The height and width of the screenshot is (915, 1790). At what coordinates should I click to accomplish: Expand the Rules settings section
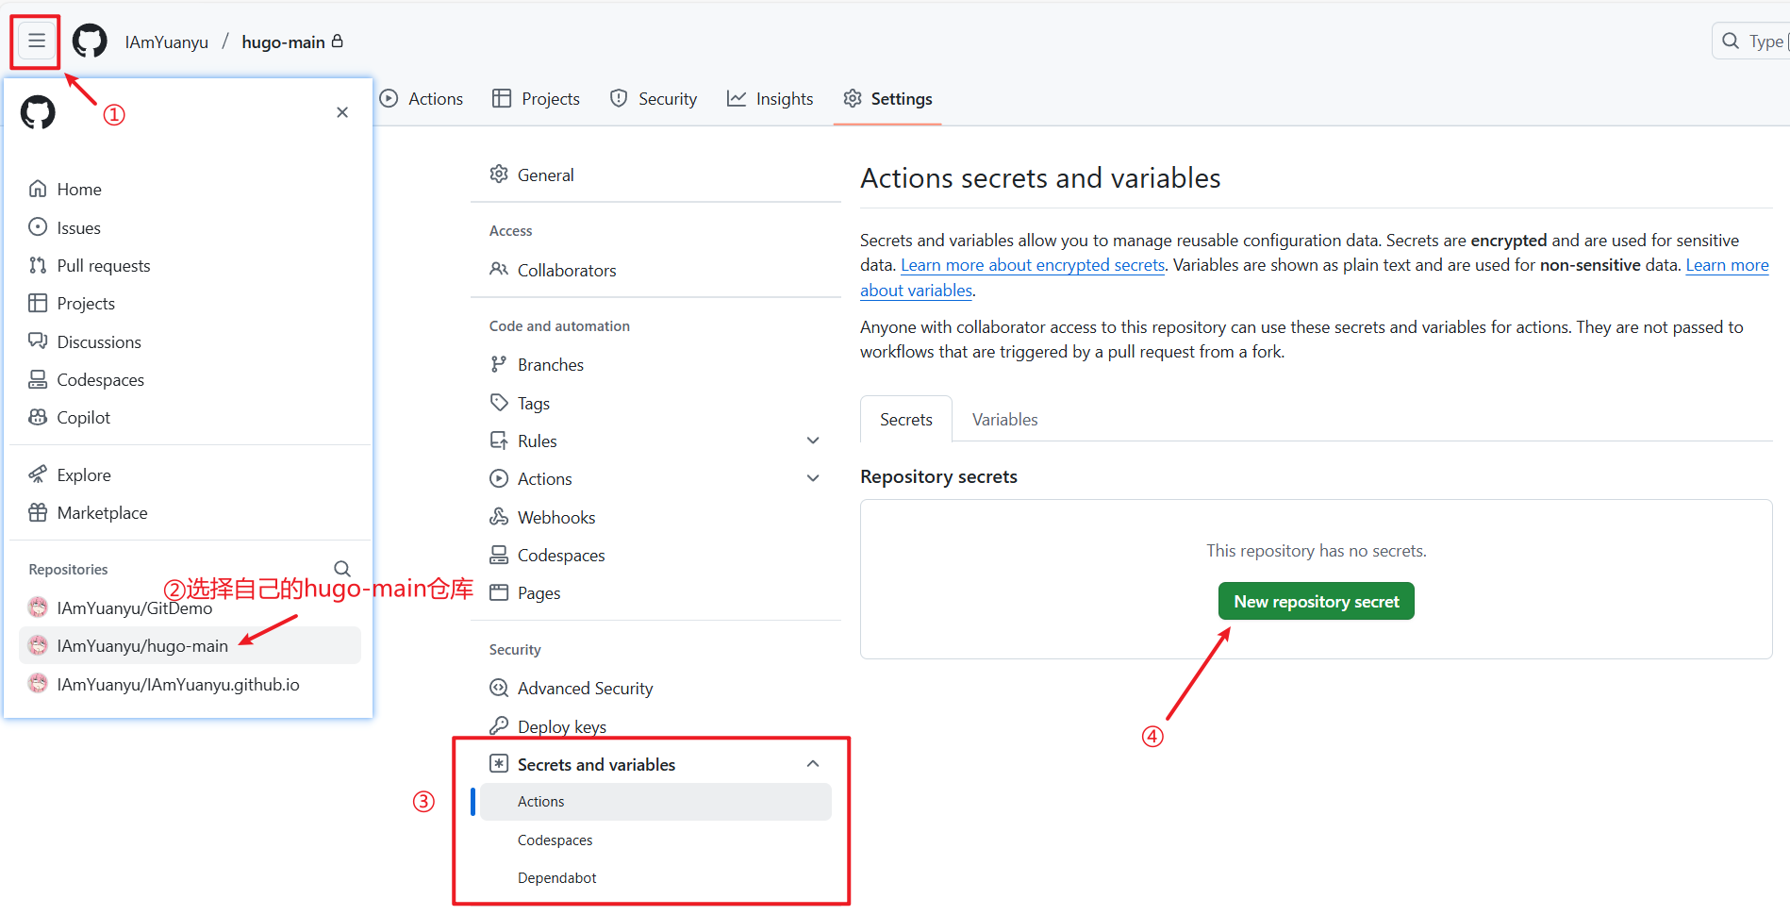coord(813,441)
